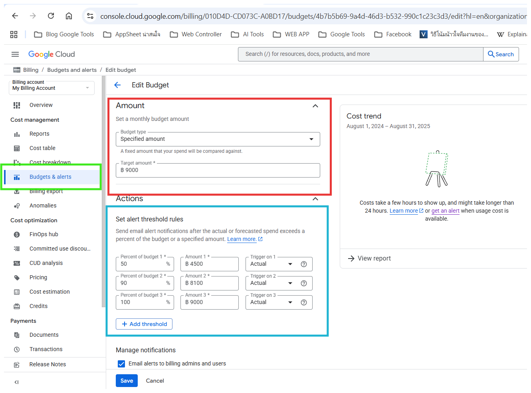The image size is (531, 393).
Task: Open the Web Controller bookmark folder
Action: pyautogui.click(x=196, y=34)
